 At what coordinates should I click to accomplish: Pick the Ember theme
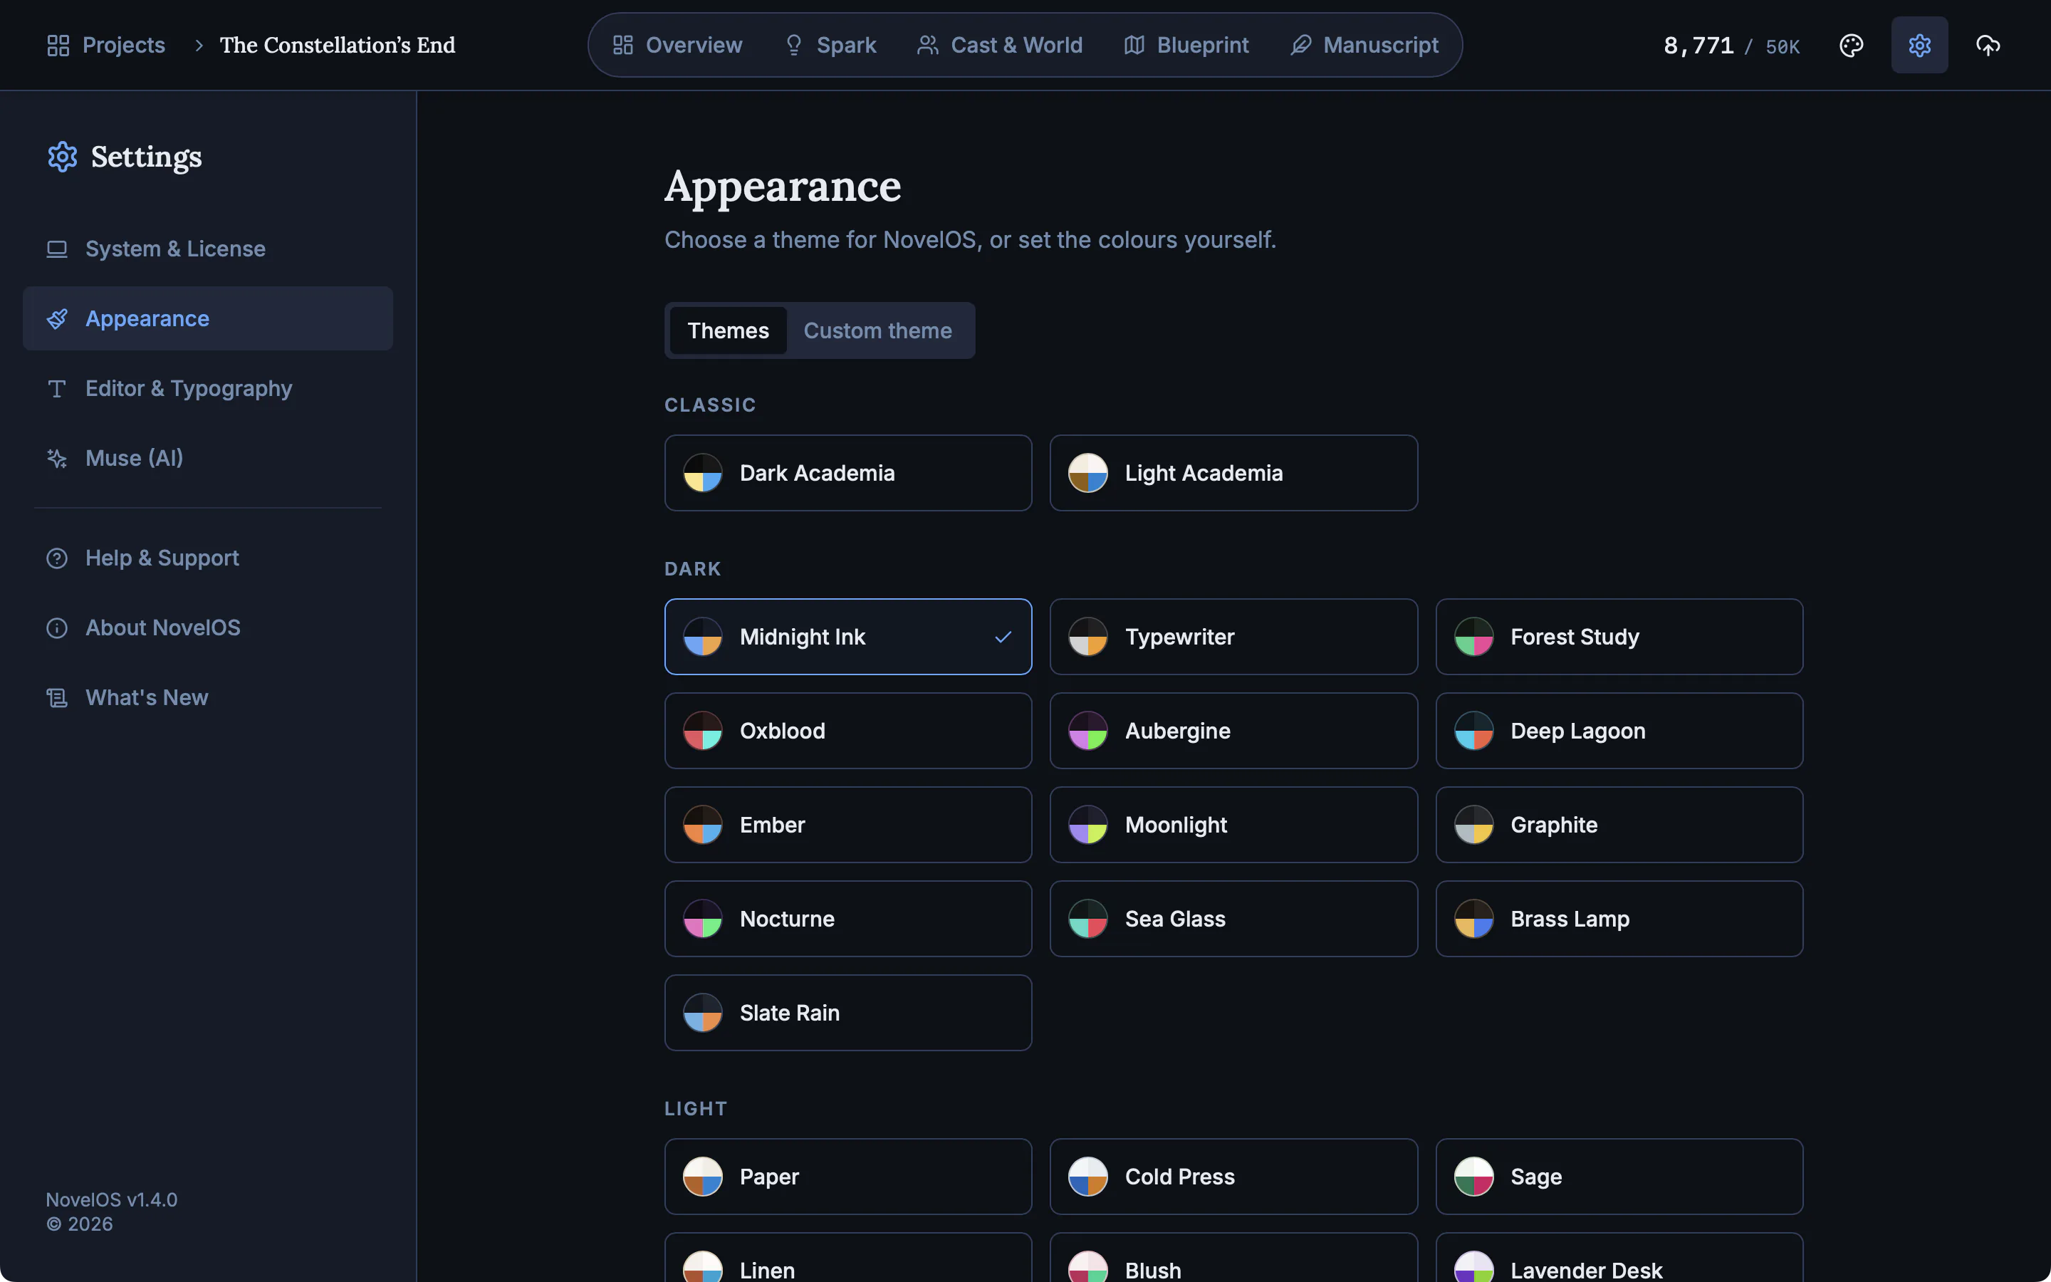pos(848,825)
